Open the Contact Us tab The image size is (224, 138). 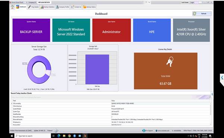[76, 7]
